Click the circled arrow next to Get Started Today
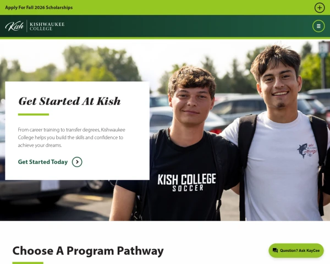 pyautogui.click(x=77, y=162)
